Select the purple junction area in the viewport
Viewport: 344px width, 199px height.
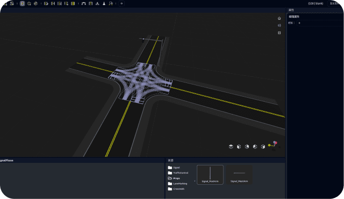click(x=141, y=82)
